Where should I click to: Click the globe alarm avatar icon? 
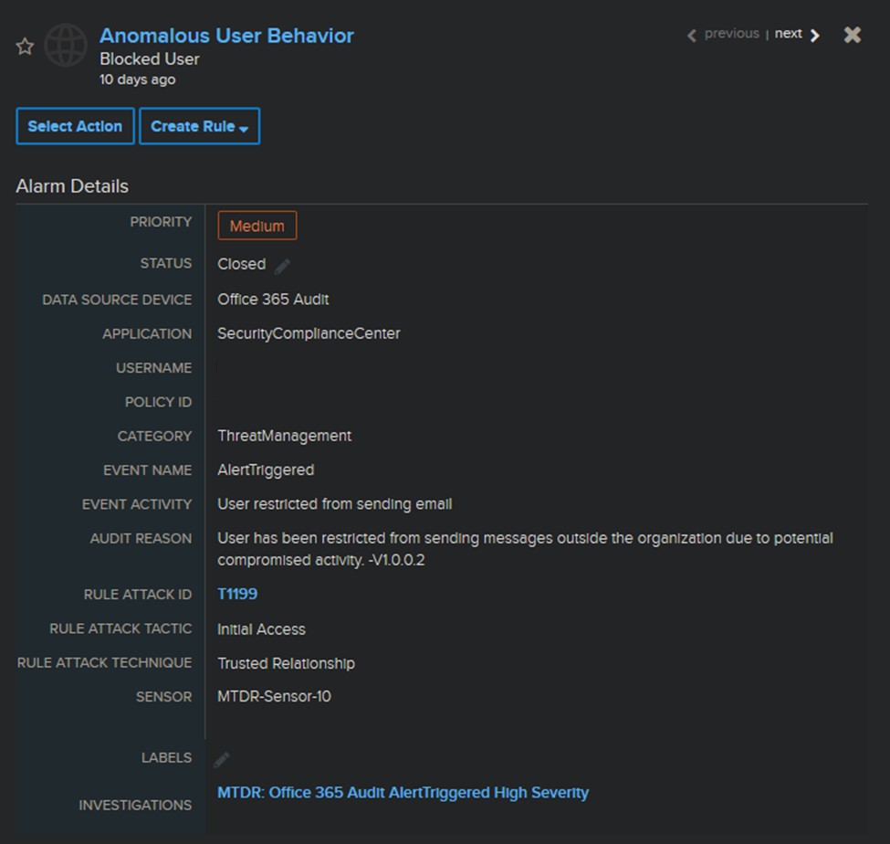click(x=65, y=44)
